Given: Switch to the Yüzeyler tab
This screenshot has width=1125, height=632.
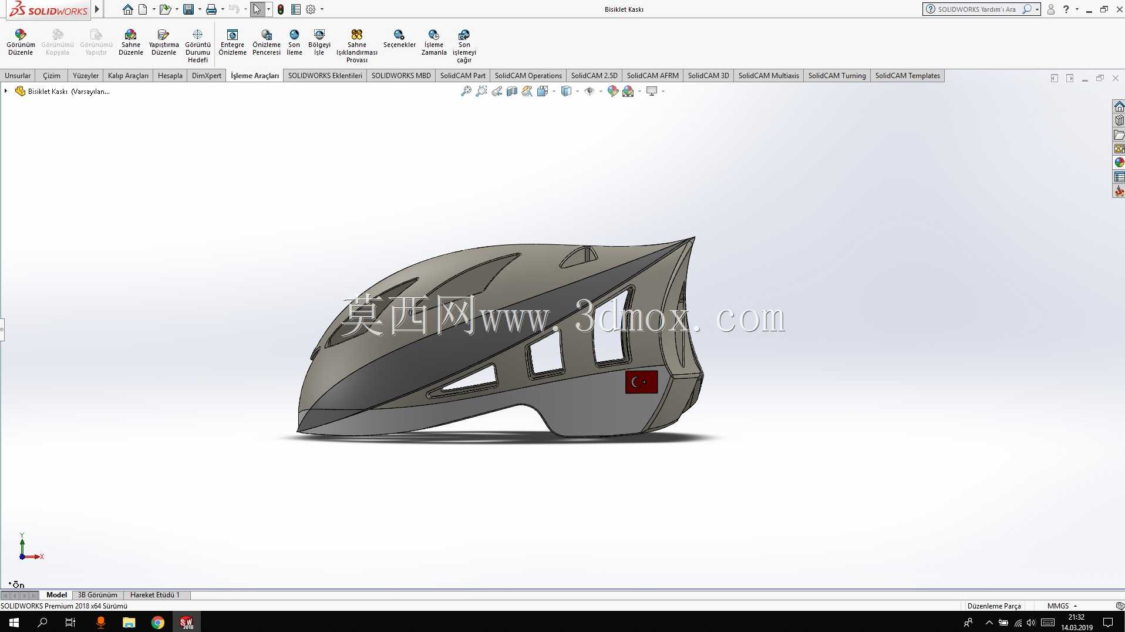Looking at the screenshot, I should pos(86,76).
